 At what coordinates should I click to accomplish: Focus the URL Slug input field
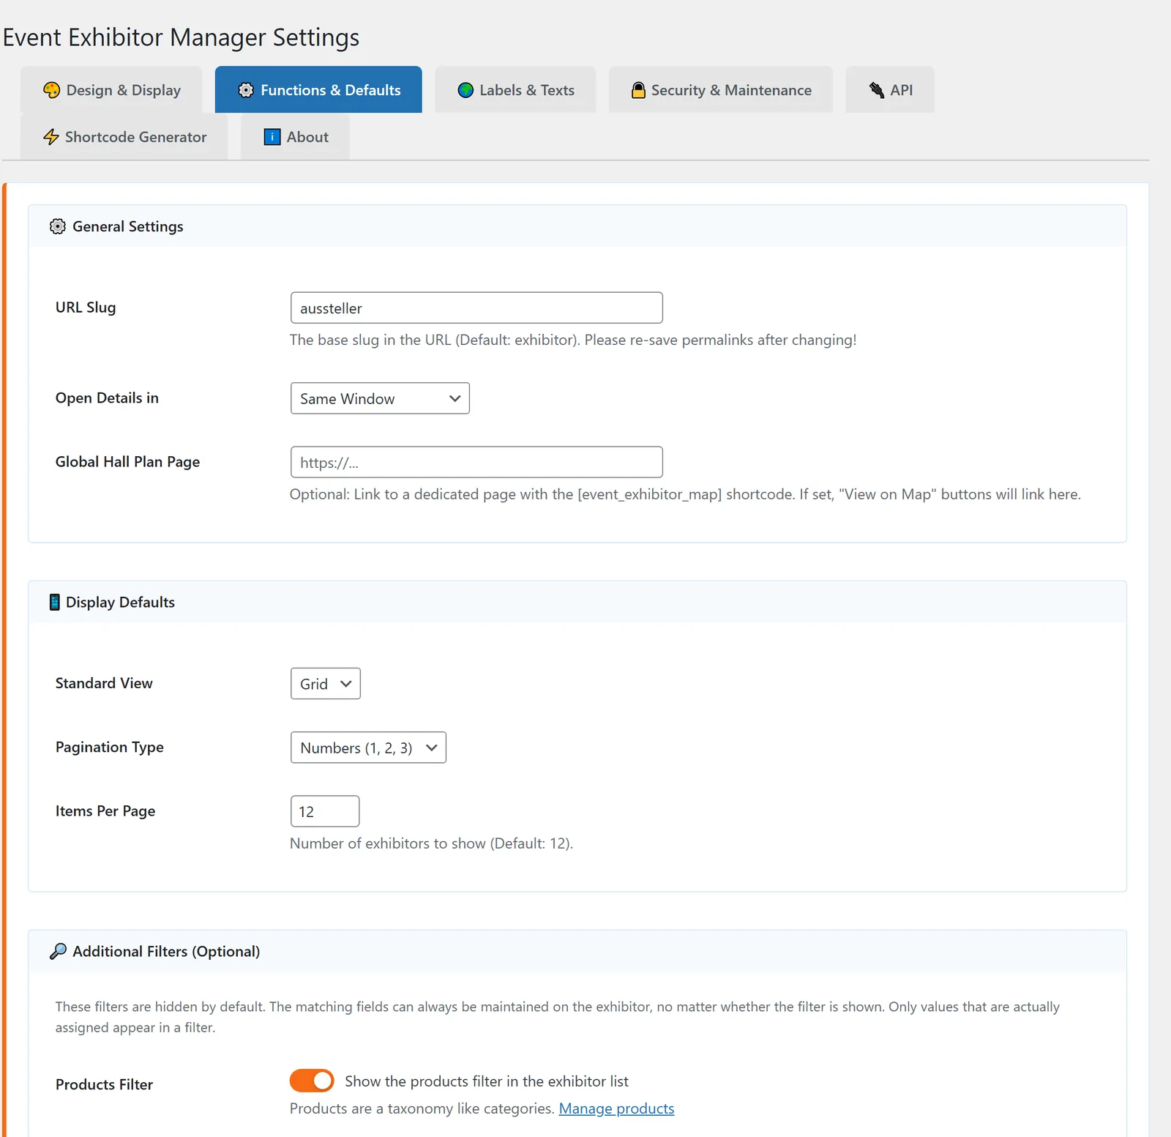click(476, 307)
